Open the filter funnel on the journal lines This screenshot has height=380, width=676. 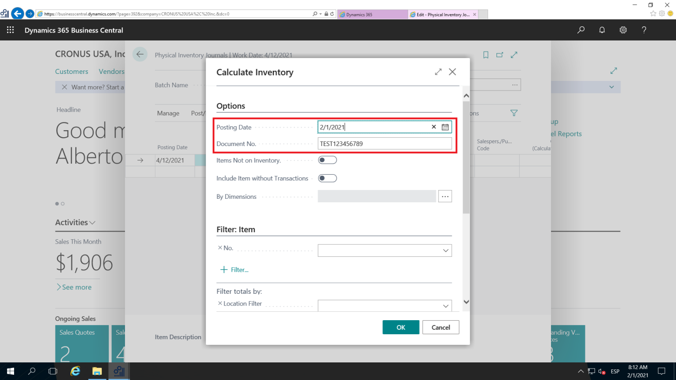pos(514,113)
